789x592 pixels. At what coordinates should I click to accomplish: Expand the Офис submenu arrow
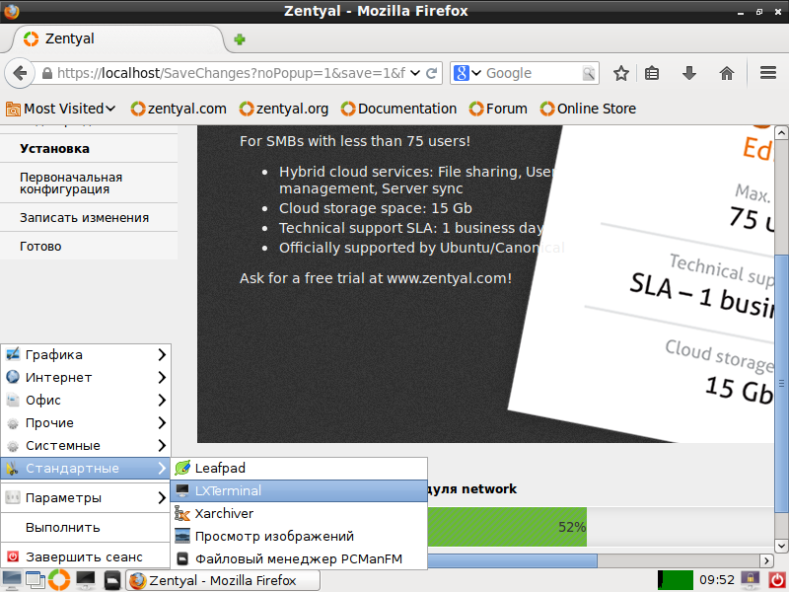pos(162,401)
